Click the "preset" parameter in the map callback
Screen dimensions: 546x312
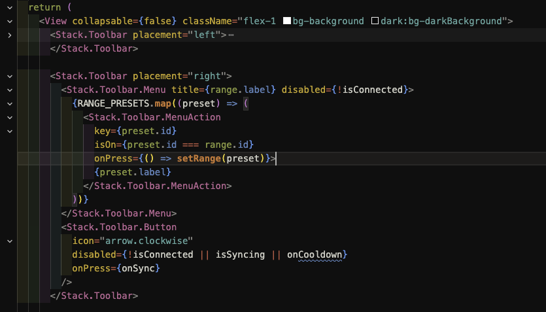click(x=199, y=103)
